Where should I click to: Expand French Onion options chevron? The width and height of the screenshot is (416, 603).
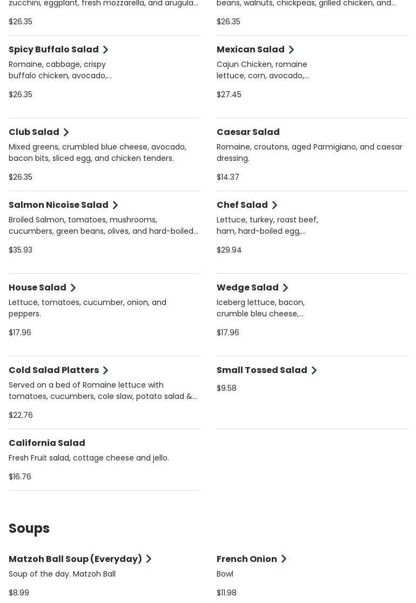[284, 559]
